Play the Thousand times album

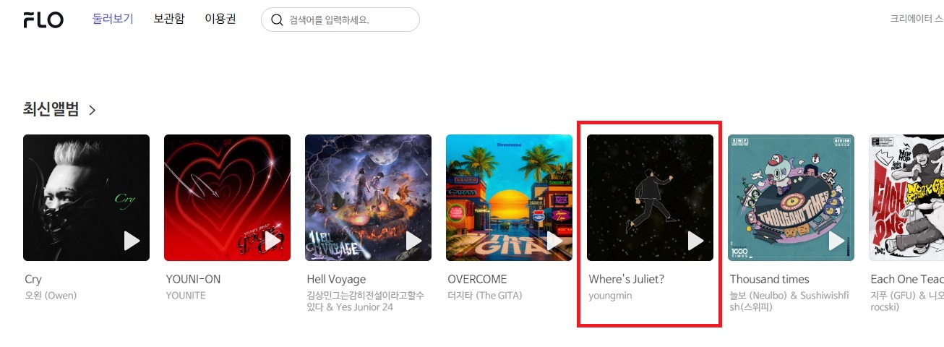pyautogui.click(x=836, y=241)
